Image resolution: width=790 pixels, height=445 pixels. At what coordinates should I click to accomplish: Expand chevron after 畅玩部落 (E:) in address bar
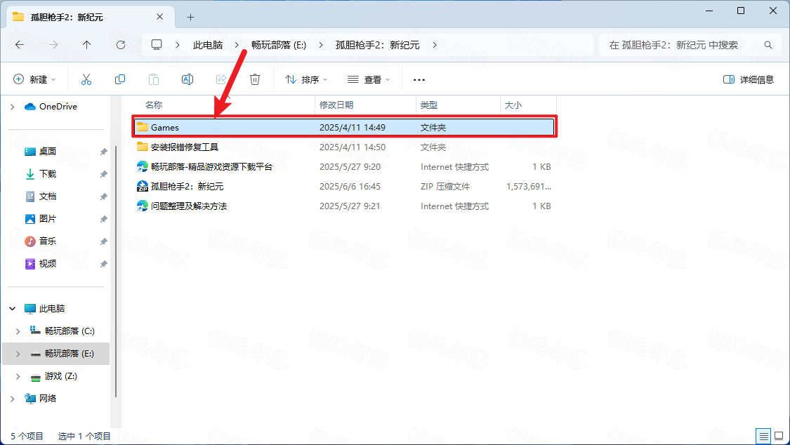(x=321, y=45)
